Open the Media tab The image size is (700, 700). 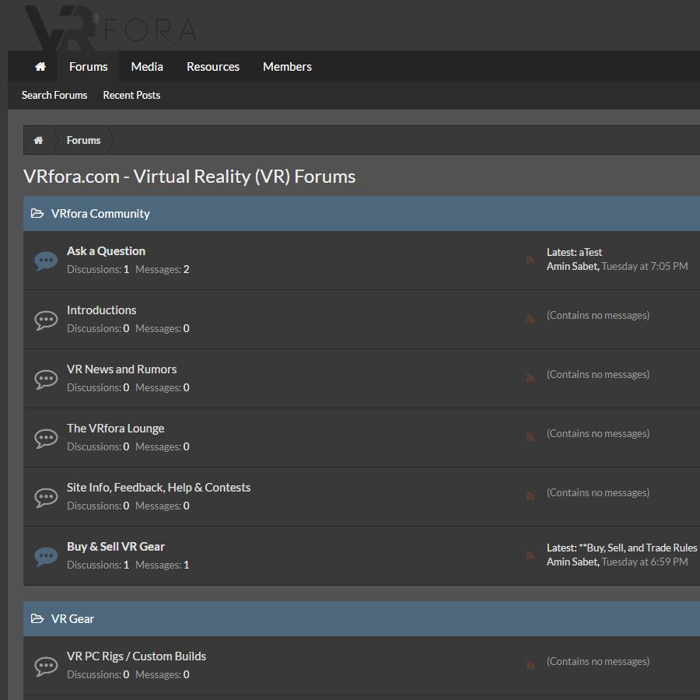click(x=147, y=67)
